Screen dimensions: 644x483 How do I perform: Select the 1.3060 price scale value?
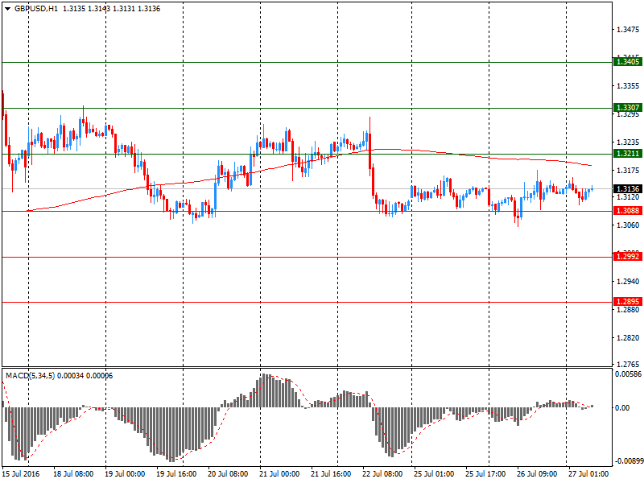coord(628,225)
